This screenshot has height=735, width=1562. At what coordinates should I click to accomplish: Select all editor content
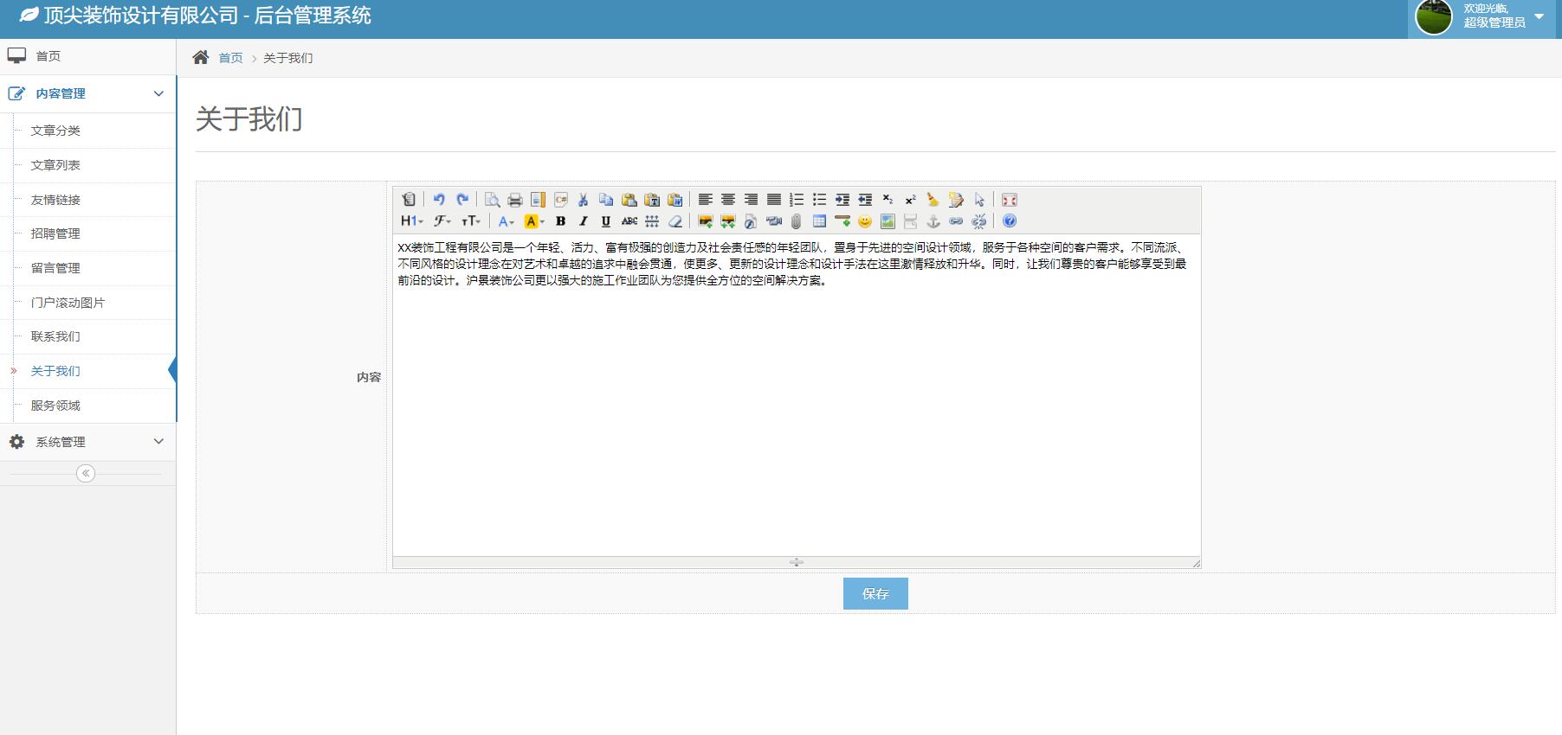[x=979, y=200]
